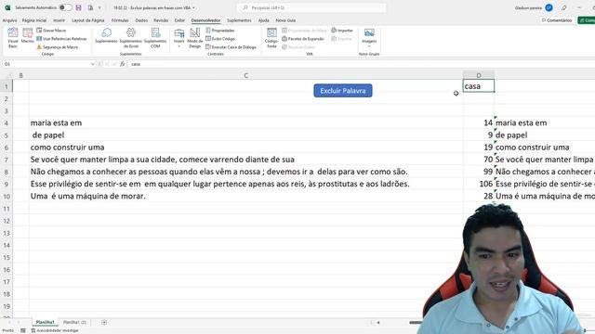595x334 pixels.
Task: Select cell D7 showing 70
Action: coord(479,160)
